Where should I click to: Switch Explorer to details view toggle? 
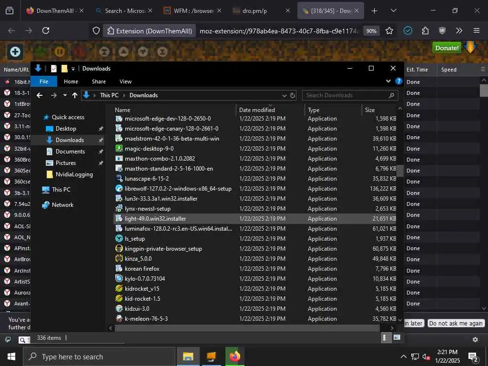pyautogui.click(x=385, y=338)
